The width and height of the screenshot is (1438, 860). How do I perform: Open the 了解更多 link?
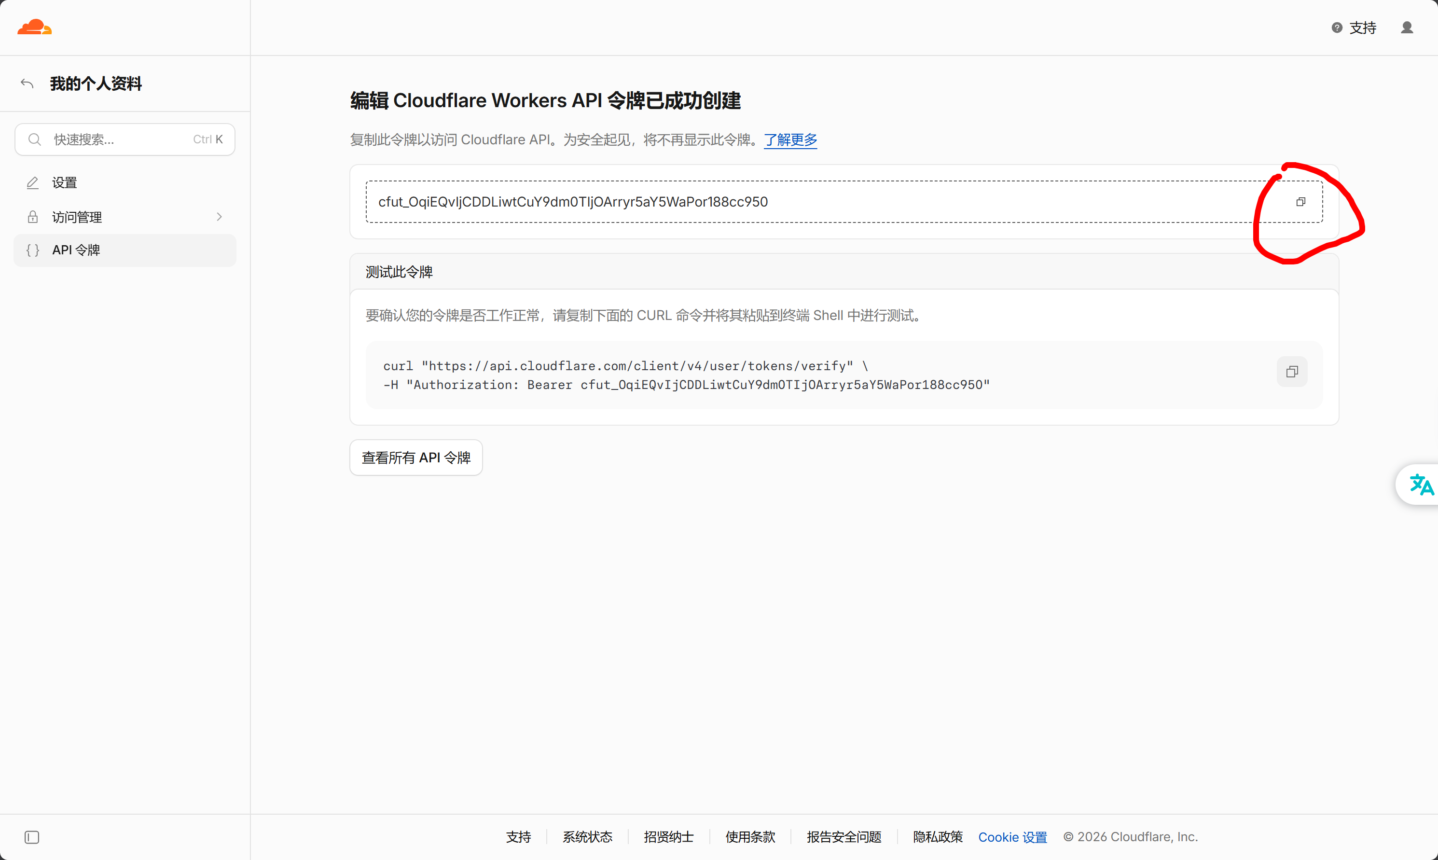point(790,139)
